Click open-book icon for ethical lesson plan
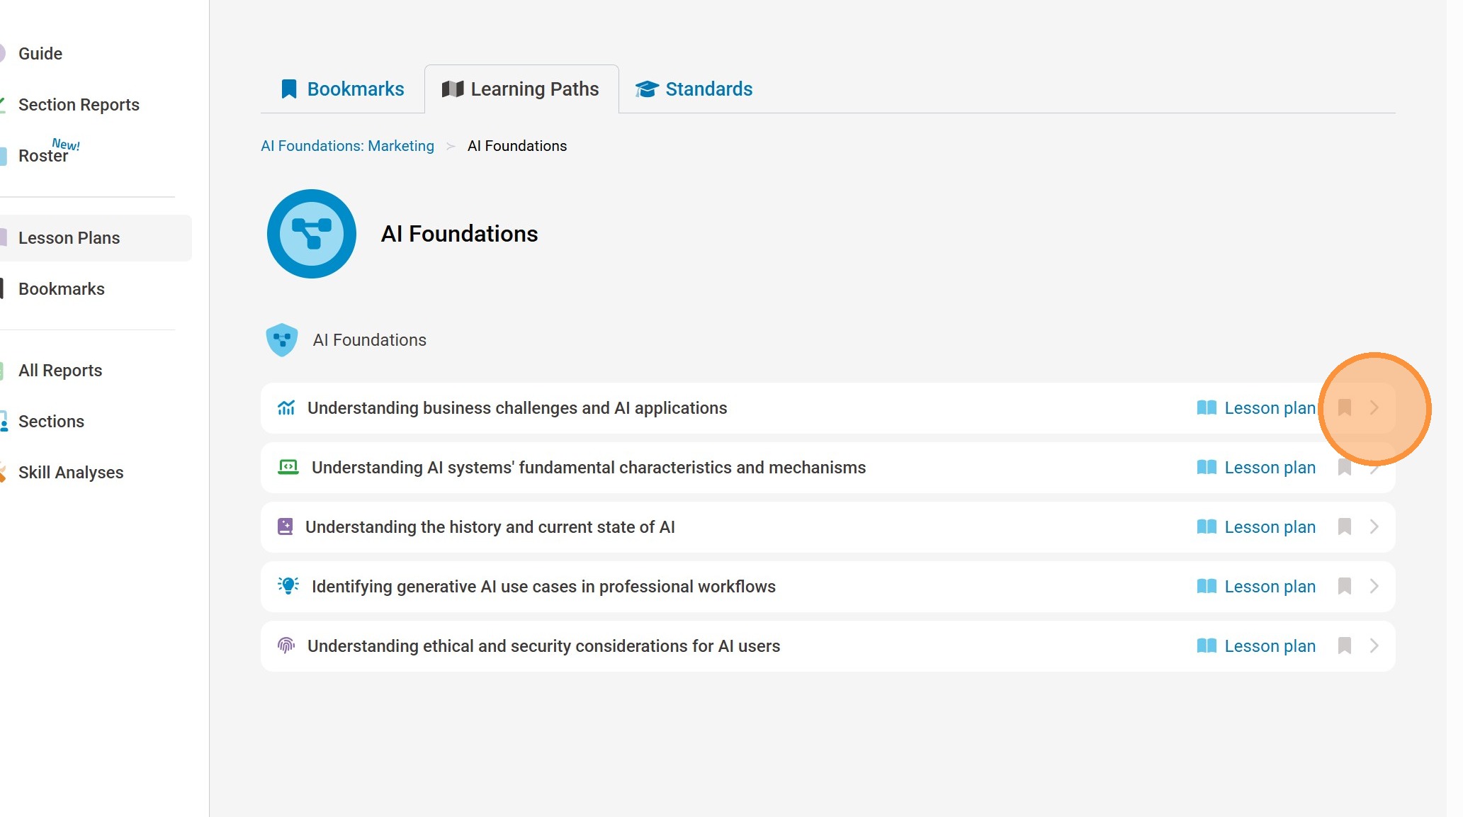Screen dimensions: 1463x817 pos(1206,646)
